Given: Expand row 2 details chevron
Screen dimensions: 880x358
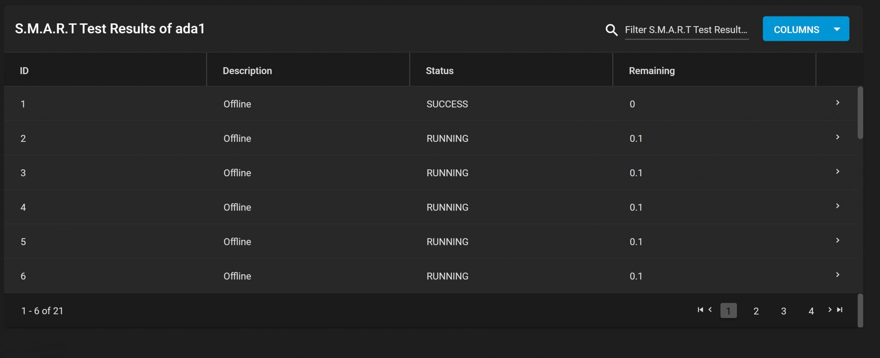Looking at the screenshot, I should pos(837,137).
